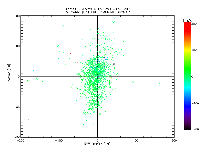
Task: Click the y-axis tick label '-200'
Action: tap(16, 137)
